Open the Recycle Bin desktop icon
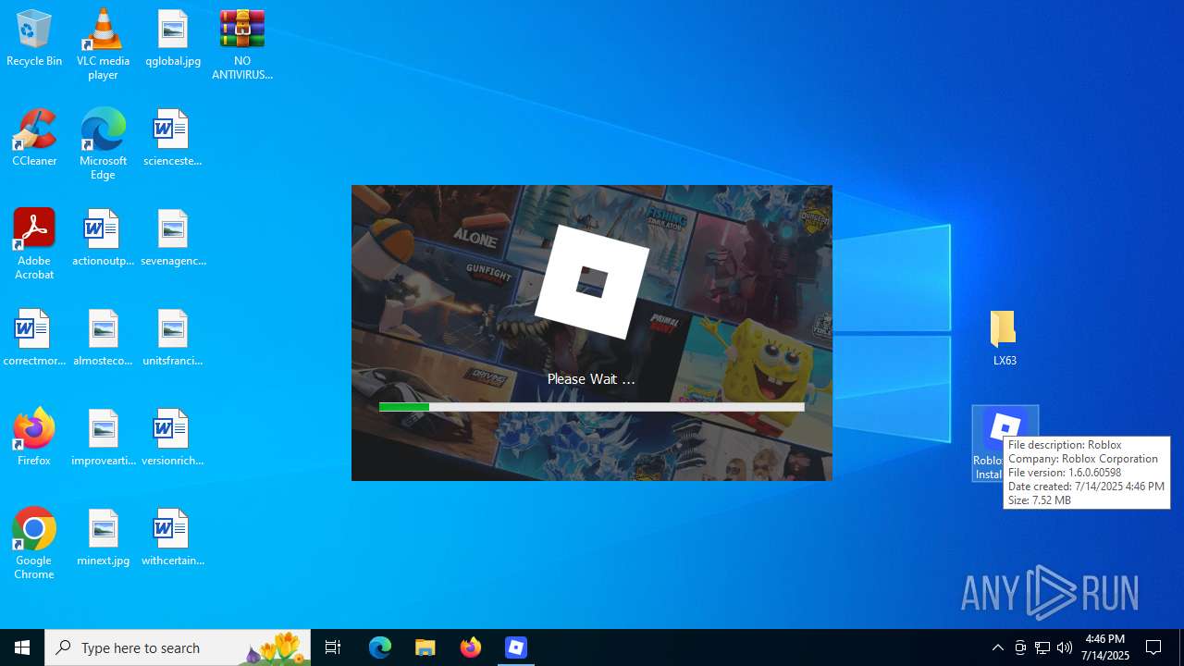 click(34, 38)
